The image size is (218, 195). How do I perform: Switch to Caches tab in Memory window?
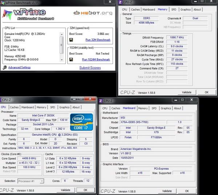coord(135,9)
